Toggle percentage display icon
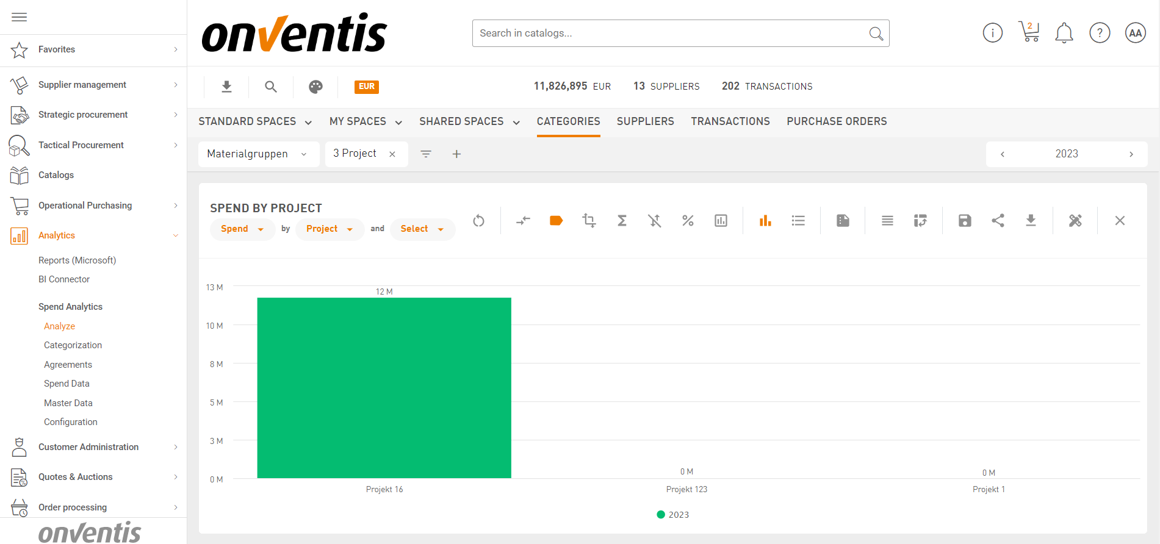 (x=688, y=221)
